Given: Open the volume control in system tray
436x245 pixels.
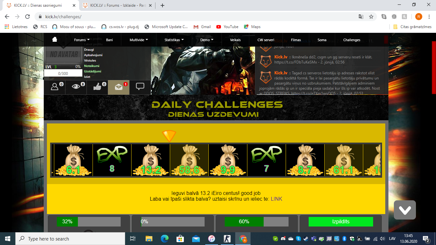Looking at the screenshot, I should [x=383, y=239].
